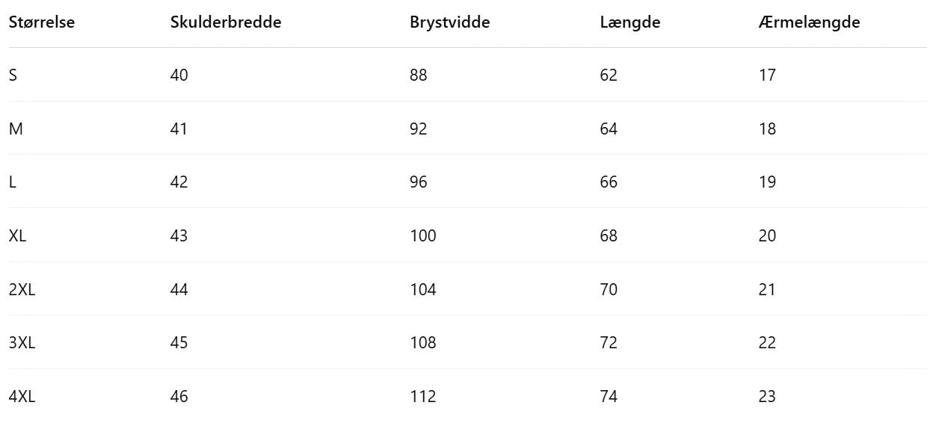Select the 2XL size row label
The image size is (933, 426).
pyautogui.click(x=22, y=289)
